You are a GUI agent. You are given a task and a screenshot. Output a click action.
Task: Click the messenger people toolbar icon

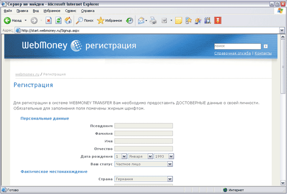[x=198, y=20]
